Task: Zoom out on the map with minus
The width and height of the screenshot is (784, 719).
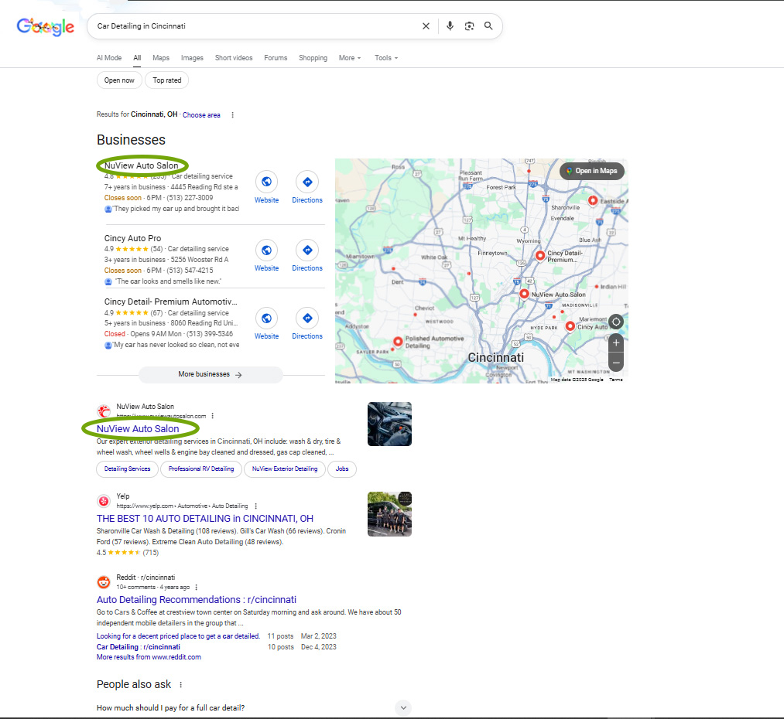Action: [x=616, y=363]
